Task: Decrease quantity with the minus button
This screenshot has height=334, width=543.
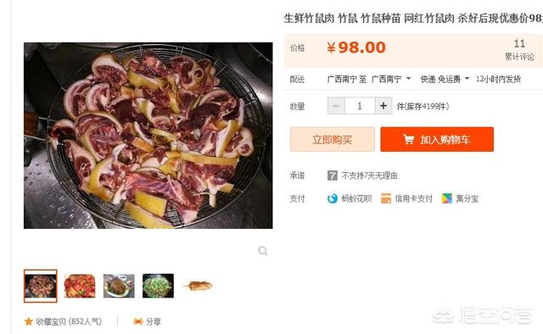Action: click(x=336, y=106)
